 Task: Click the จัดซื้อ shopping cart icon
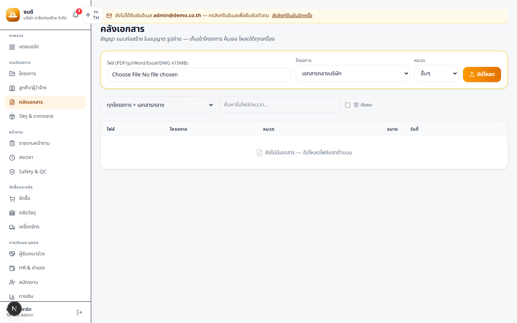[12, 198]
